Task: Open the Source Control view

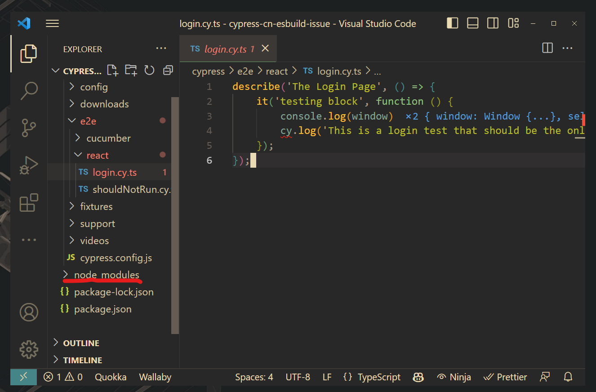Action: click(x=29, y=128)
